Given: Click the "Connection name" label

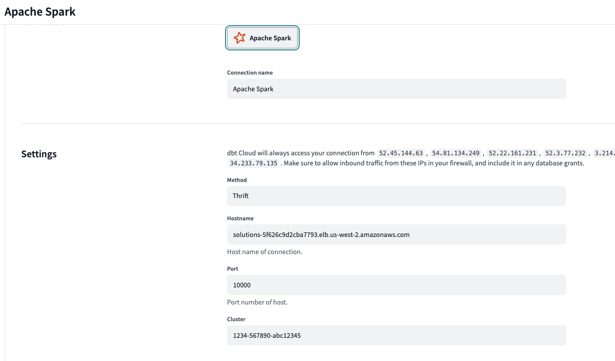Looking at the screenshot, I should [x=250, y=73].
